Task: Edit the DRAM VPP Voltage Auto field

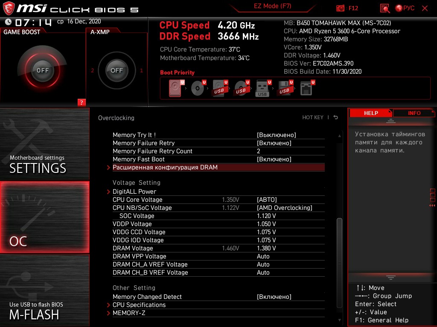Action: click(263, 256)
